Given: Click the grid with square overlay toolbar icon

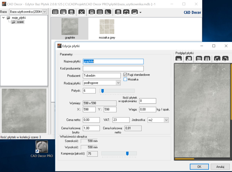Looking at the screenshot, I should 63,12.
